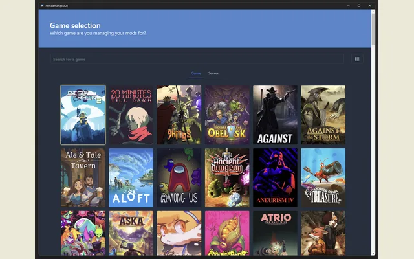This screenshot has width=414, height=259.
Task: Choose the Atrio The Dark Wild cover
Action: (x=275, y=233)
